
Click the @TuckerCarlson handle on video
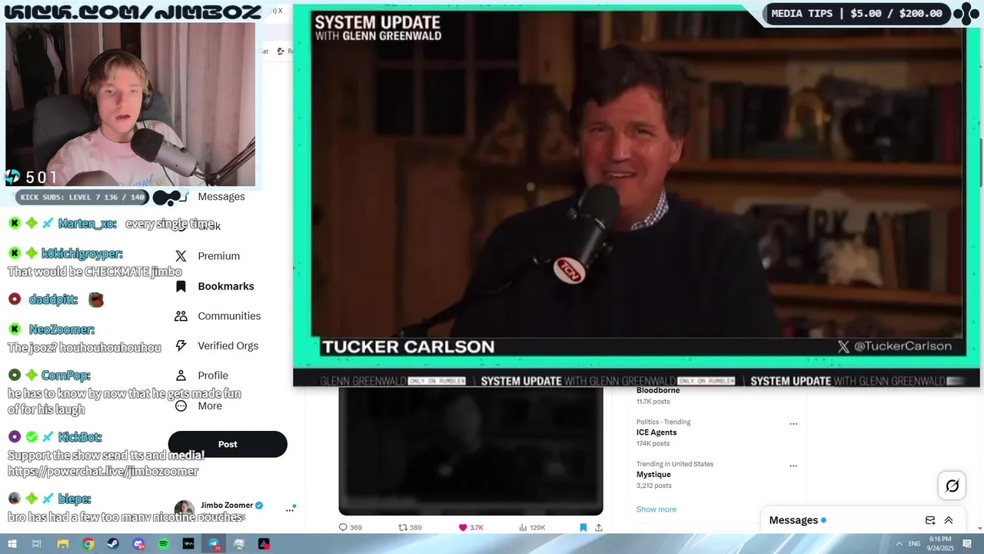tap(902, 347)
